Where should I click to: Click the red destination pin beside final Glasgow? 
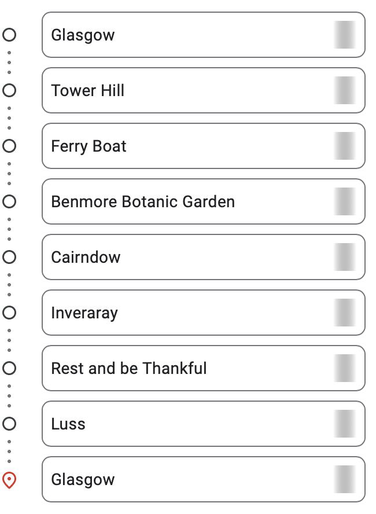(x=9, y=480)
